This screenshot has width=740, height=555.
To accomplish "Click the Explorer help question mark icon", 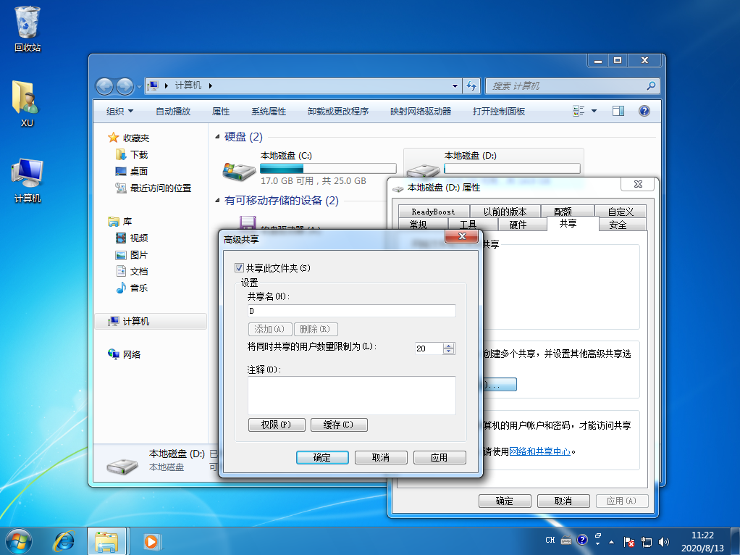I will pos(644,111).
